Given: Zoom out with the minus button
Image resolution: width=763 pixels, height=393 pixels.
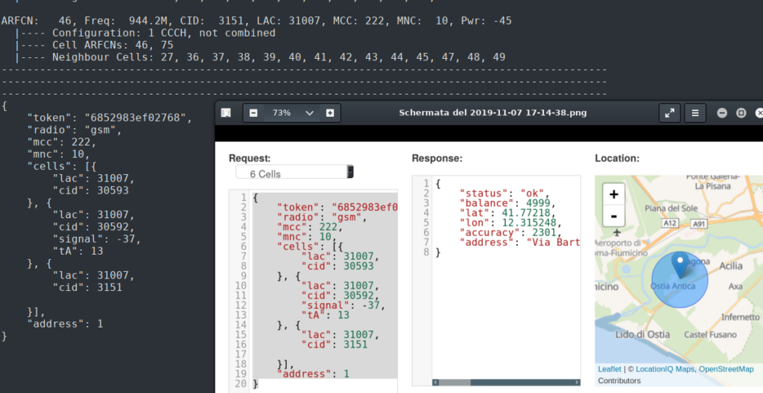Looking at the screenshot, I should (x=253, y=113).
